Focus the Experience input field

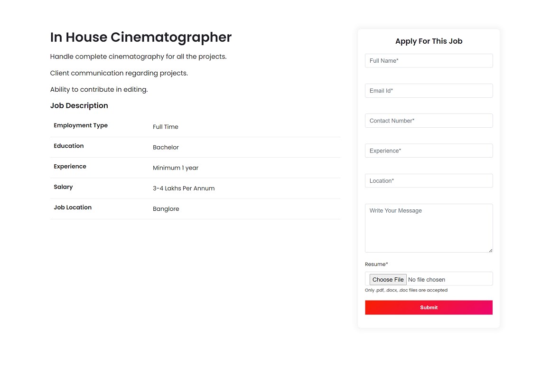click(x=429, y=151)
